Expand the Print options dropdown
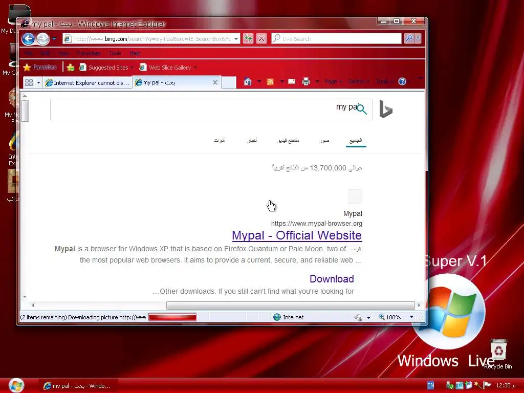Viewport: 524px width, 393px height. pos(317,81)
